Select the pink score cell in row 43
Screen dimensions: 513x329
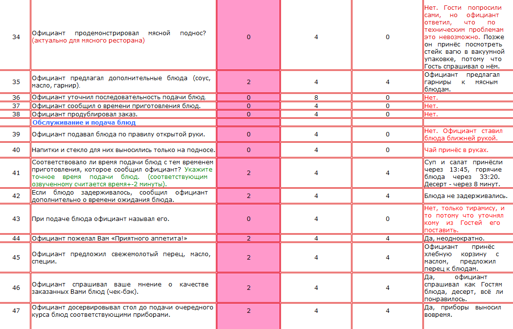click(248, 219)
